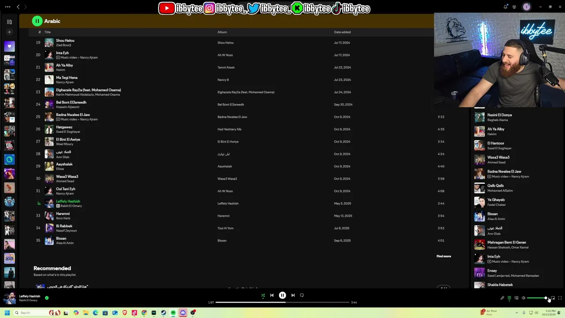
Task: Open the profile avatar menu
Action: pyautogui.click(x=526, y=7)
